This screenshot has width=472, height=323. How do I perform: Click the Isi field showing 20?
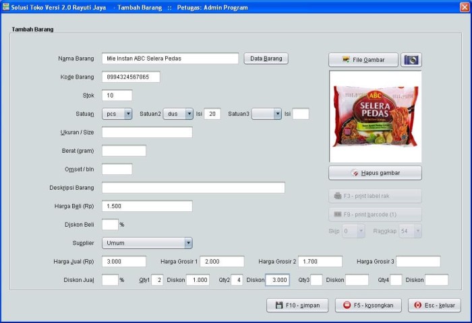click(x=212, y=114)
